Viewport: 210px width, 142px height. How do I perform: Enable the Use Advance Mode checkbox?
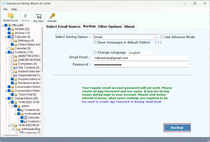pos(162,37)
